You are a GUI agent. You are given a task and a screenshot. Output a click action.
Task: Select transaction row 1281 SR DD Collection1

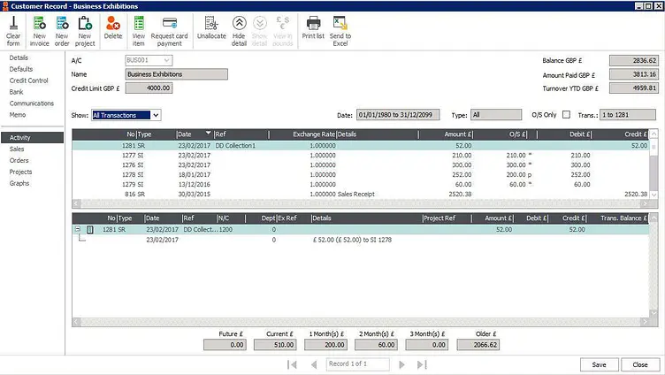pos(360,146)
